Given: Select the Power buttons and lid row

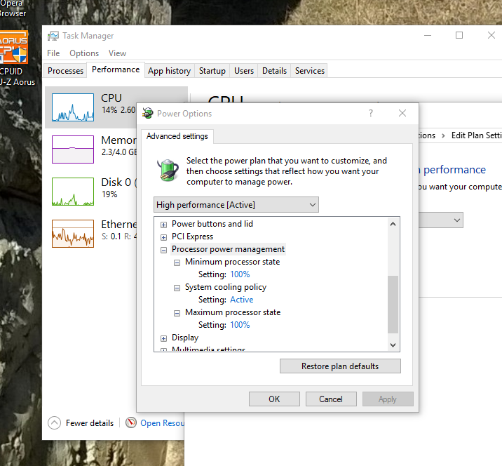Looking at the screenshot, I should tap(212, 224).
